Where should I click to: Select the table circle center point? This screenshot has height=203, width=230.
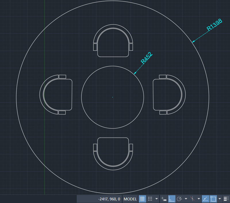point(112,97)
